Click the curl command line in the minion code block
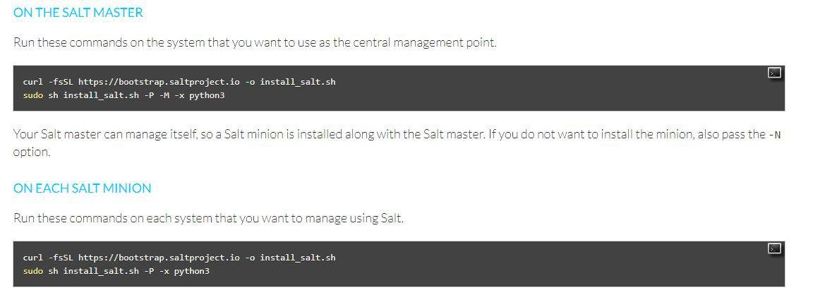 point(179,258)
